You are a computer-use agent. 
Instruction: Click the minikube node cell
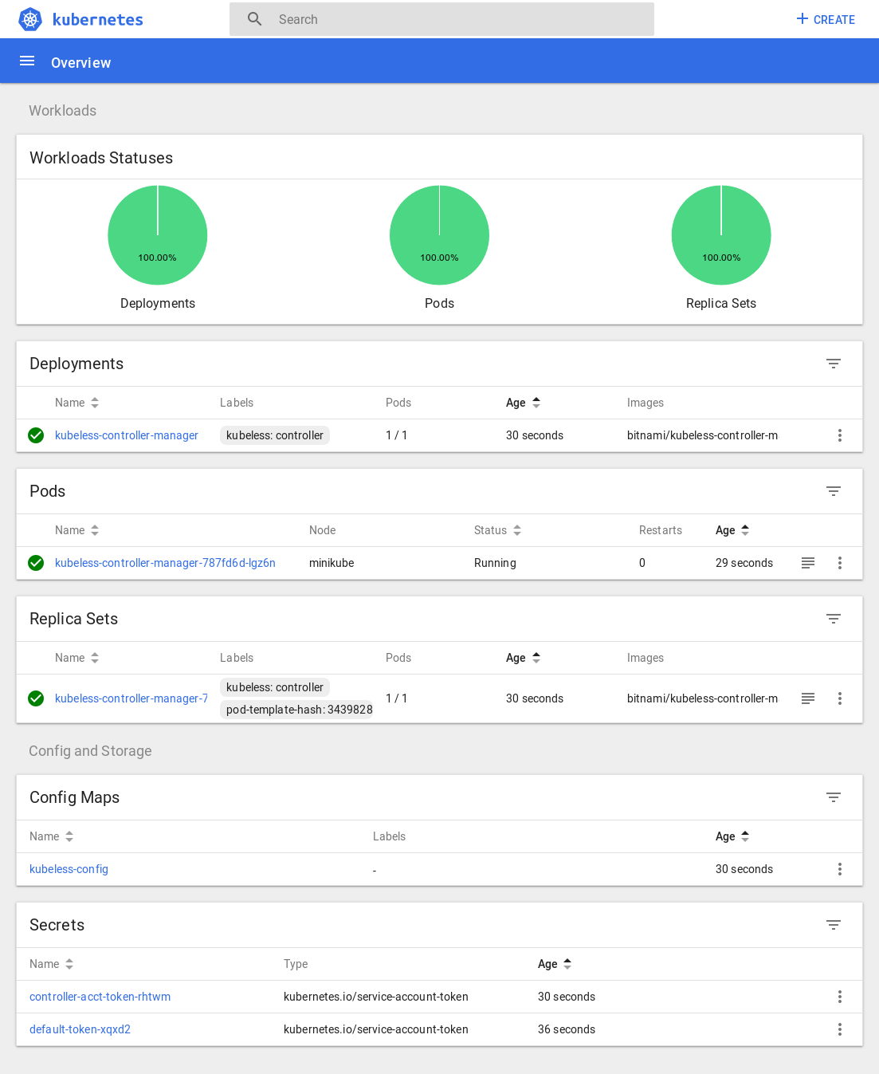(x=332, y=563)
